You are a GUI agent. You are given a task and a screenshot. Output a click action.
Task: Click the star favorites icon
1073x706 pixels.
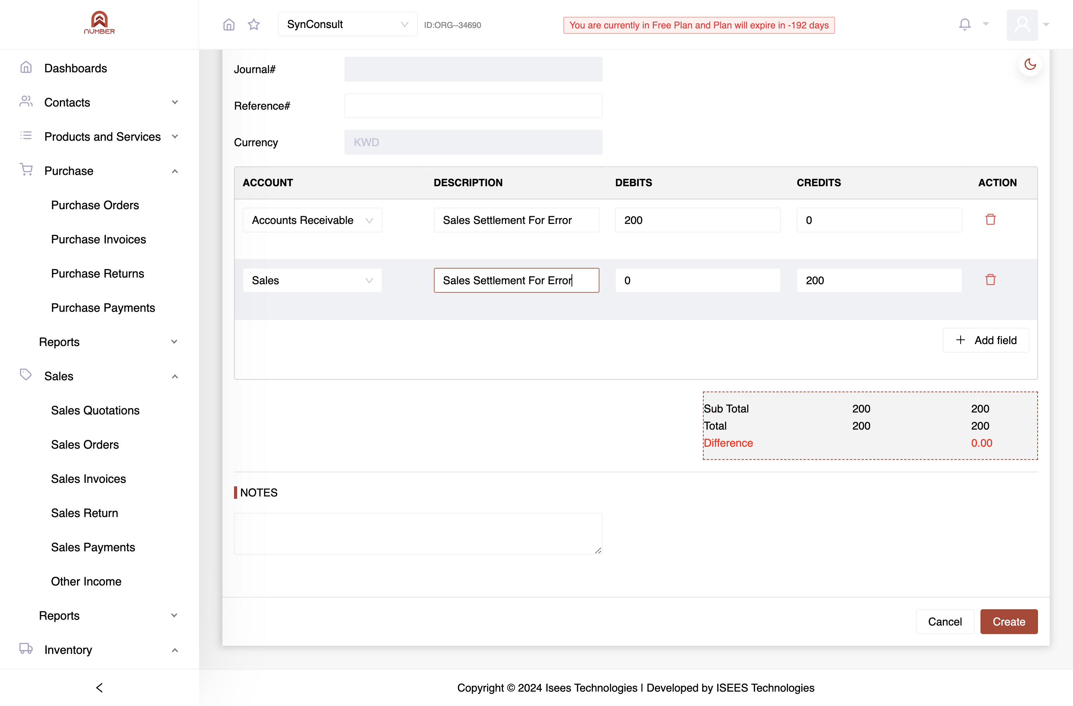(x=254, y=24)
